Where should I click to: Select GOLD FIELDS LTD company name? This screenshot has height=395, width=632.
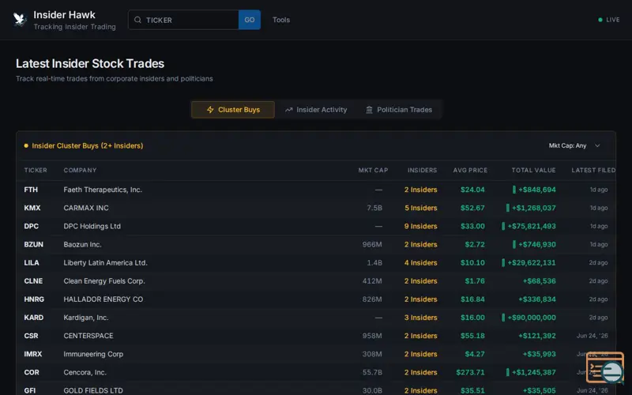pyautogui.click(x=93, y=390)
